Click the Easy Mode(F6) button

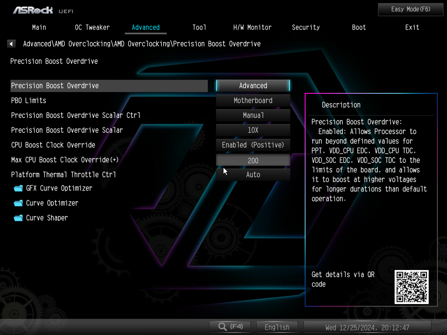click(x=410, y=10)
